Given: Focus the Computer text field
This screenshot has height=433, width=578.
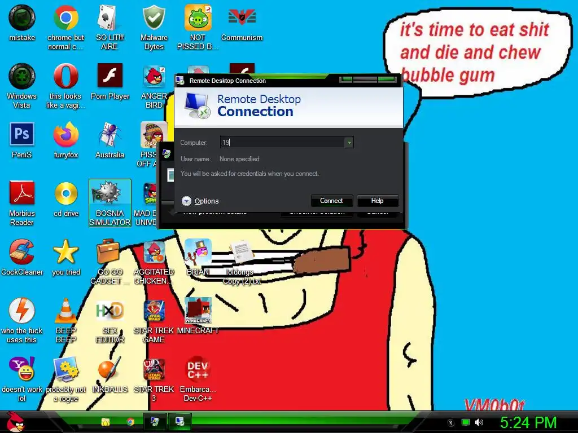Looking at the screenshot, I should [282, 143].
